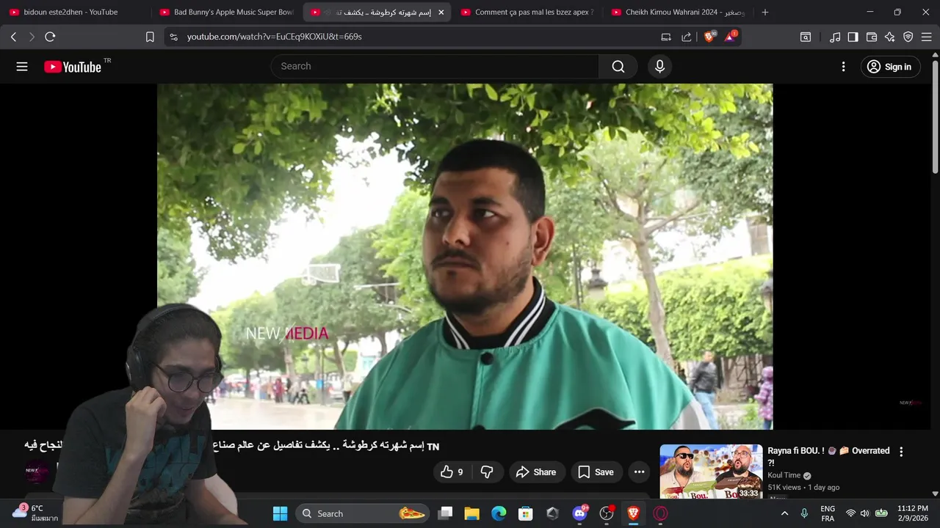Image resolution: width=940 pixels, height=528 pixels.
Task: Switch to Cheikh Kimou Wahrani 2024 tab
Action: [678, 12]
